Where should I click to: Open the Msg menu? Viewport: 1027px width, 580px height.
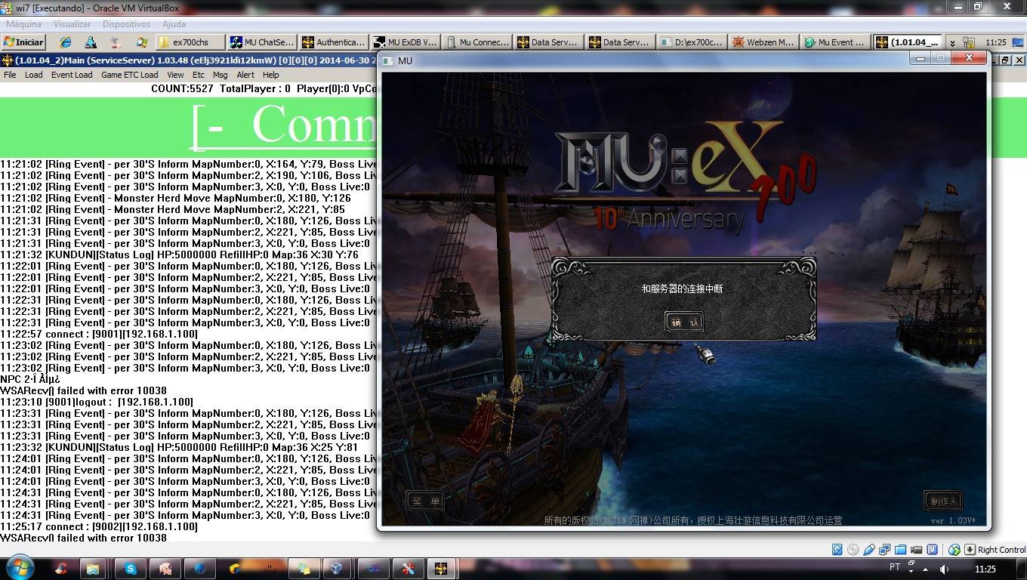(220, 75)
